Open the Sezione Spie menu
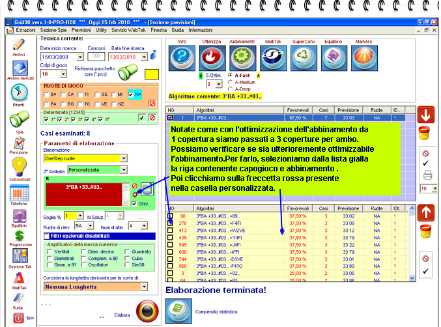The image size is (441, 327). (53, 30)
